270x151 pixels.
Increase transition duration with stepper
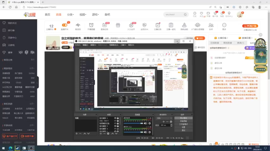coord(171,124)
